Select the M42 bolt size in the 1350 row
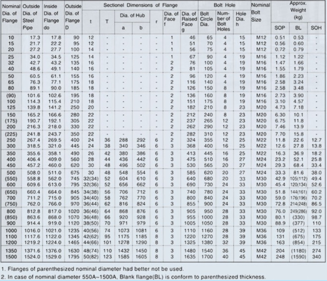Viewport: 327px width, 281px height. (x=261, y=251)
